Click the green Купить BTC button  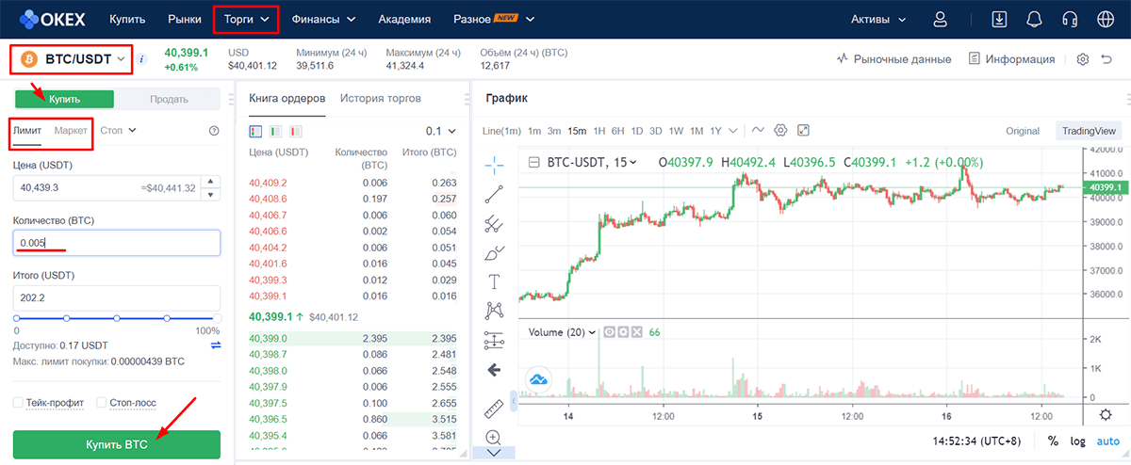tap(117, 444)
